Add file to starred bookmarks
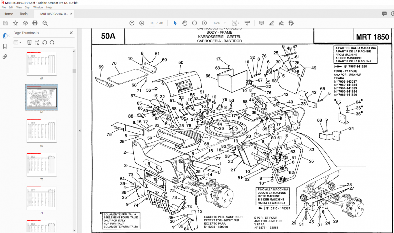 [15, 23]
